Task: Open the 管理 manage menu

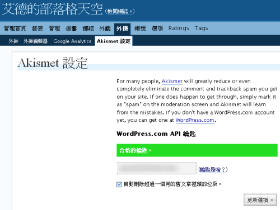Action: point(54,28)
